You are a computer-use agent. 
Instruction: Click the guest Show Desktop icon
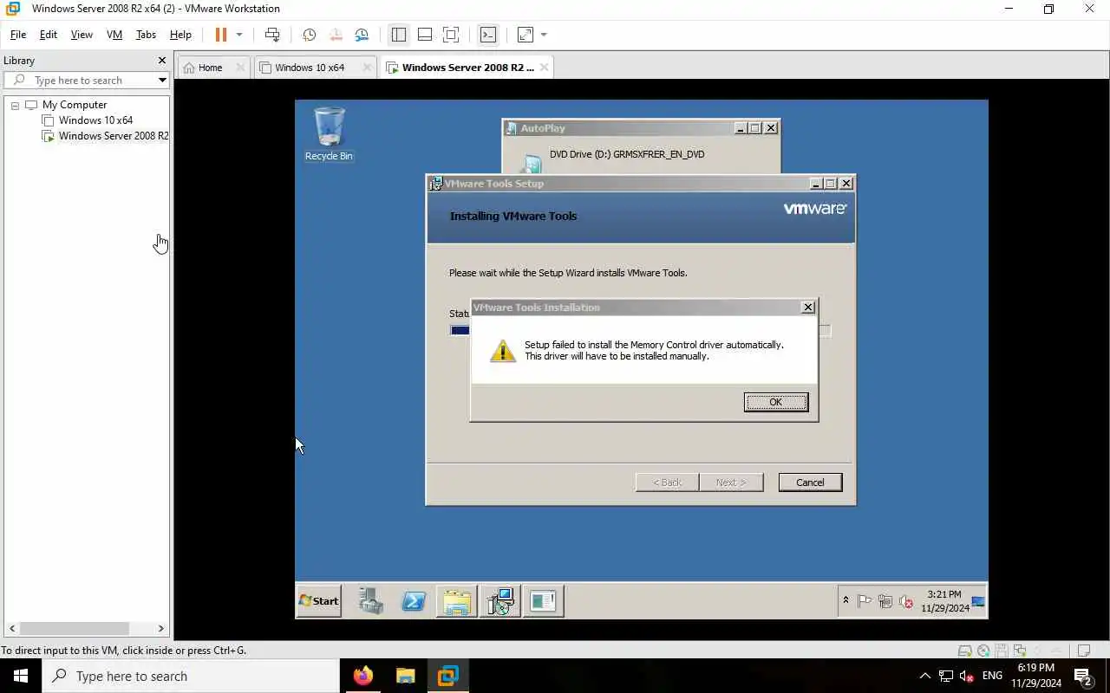pyautogui.click(x=978, y=601)
